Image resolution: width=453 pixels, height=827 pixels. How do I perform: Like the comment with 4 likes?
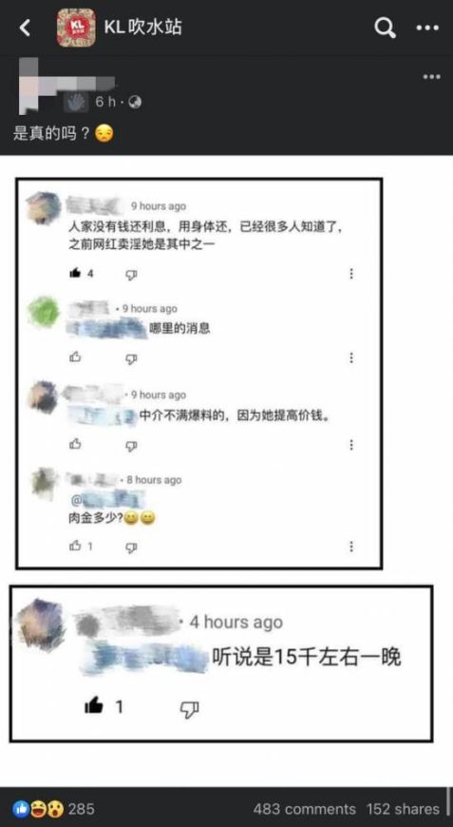pyautogui.click(x=75, y=273)
